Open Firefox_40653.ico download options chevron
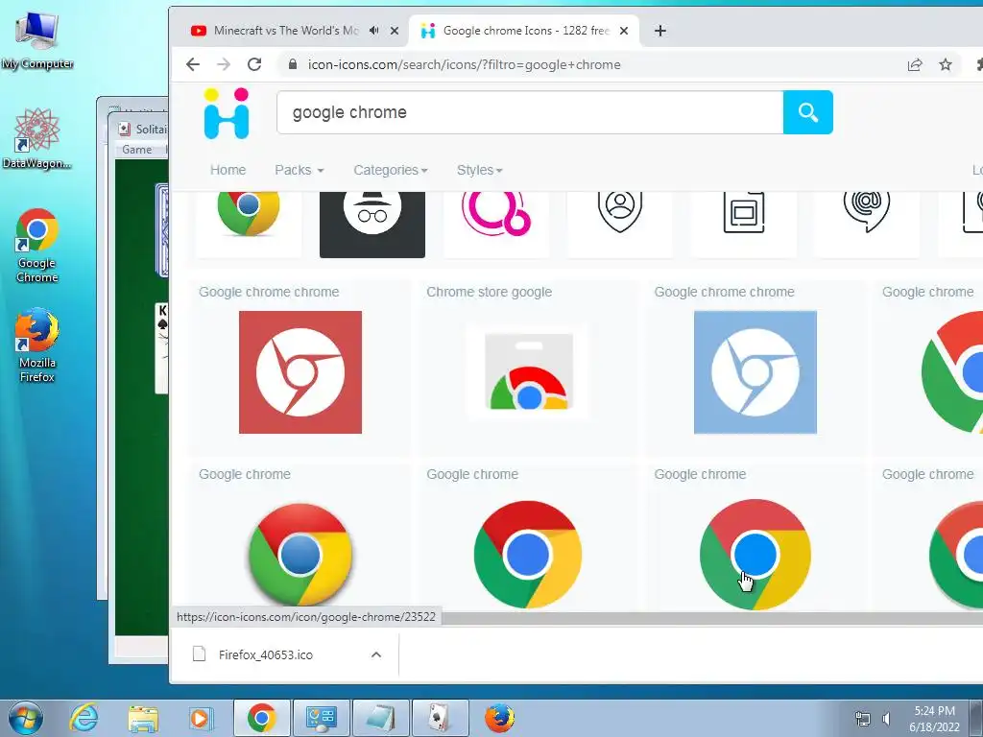Viewport: 983px width, 737px height. [x=376, y=654]
